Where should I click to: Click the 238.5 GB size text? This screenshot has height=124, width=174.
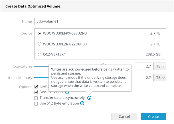tap(153, 54)
